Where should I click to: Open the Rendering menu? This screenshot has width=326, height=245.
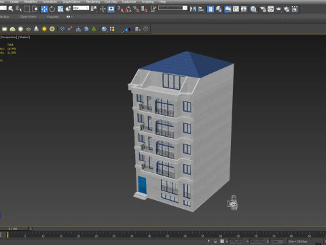point(93,1)
